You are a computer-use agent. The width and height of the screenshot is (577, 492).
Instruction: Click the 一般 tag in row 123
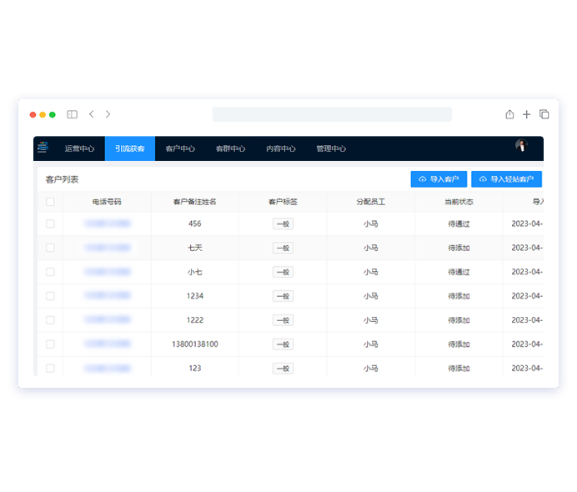tap(283, 369)
